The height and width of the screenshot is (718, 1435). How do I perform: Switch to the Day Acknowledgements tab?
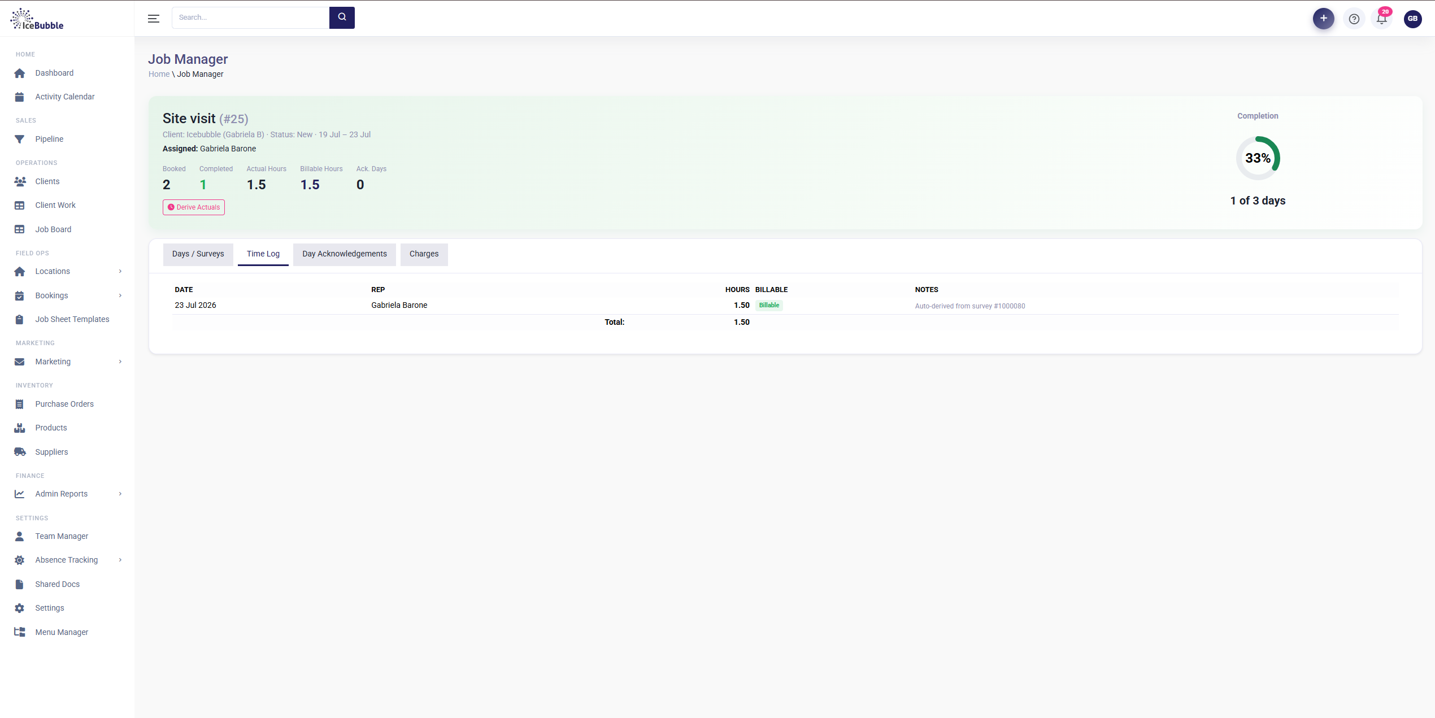[x=345, y=254]
